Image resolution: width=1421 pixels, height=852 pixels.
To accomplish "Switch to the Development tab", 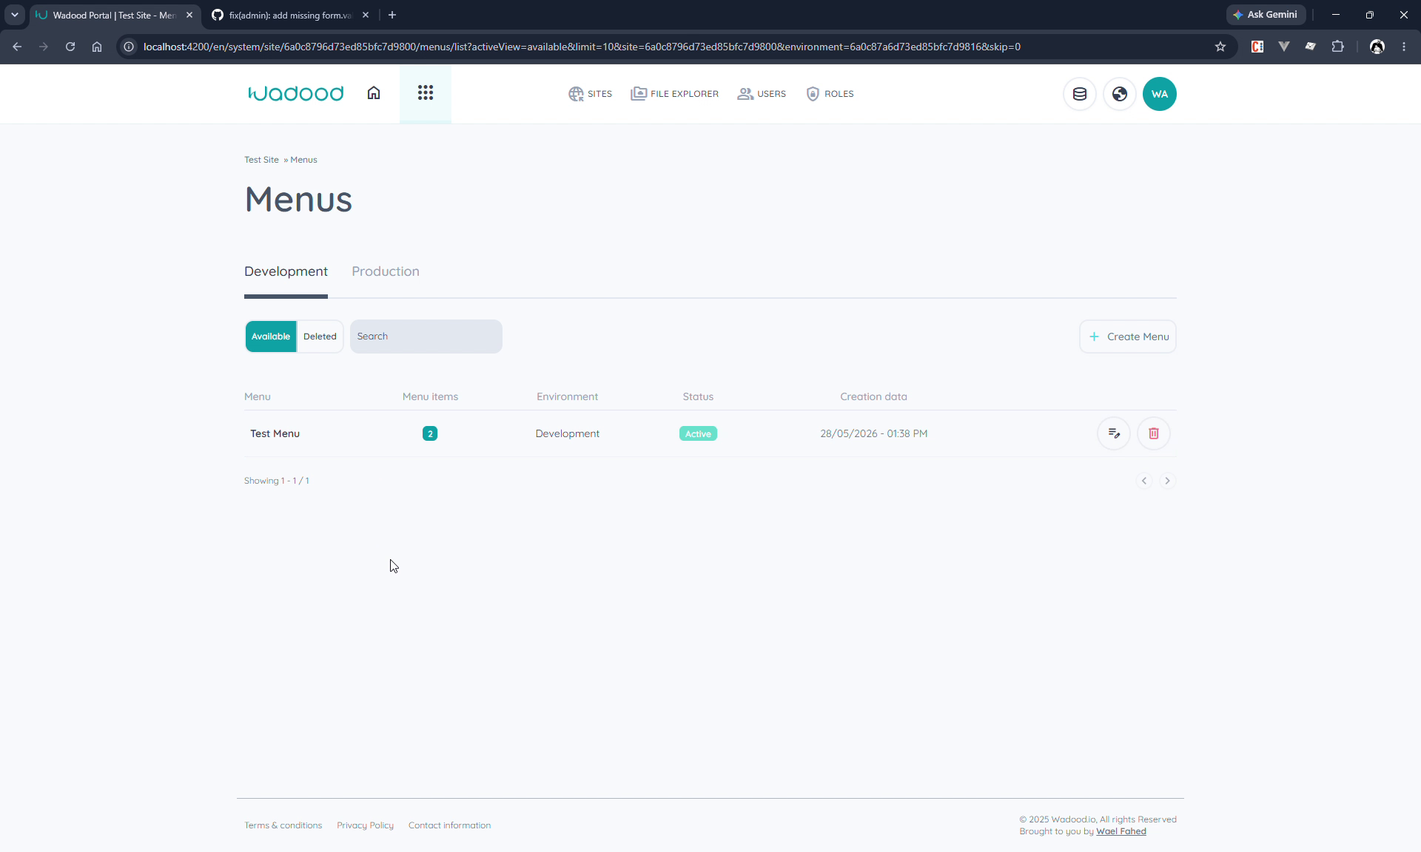I will (x=286, y=271).
